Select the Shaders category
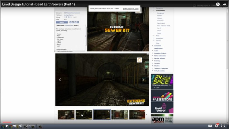Viewport: 229px width, 129px height. click(x=157, y=66)
